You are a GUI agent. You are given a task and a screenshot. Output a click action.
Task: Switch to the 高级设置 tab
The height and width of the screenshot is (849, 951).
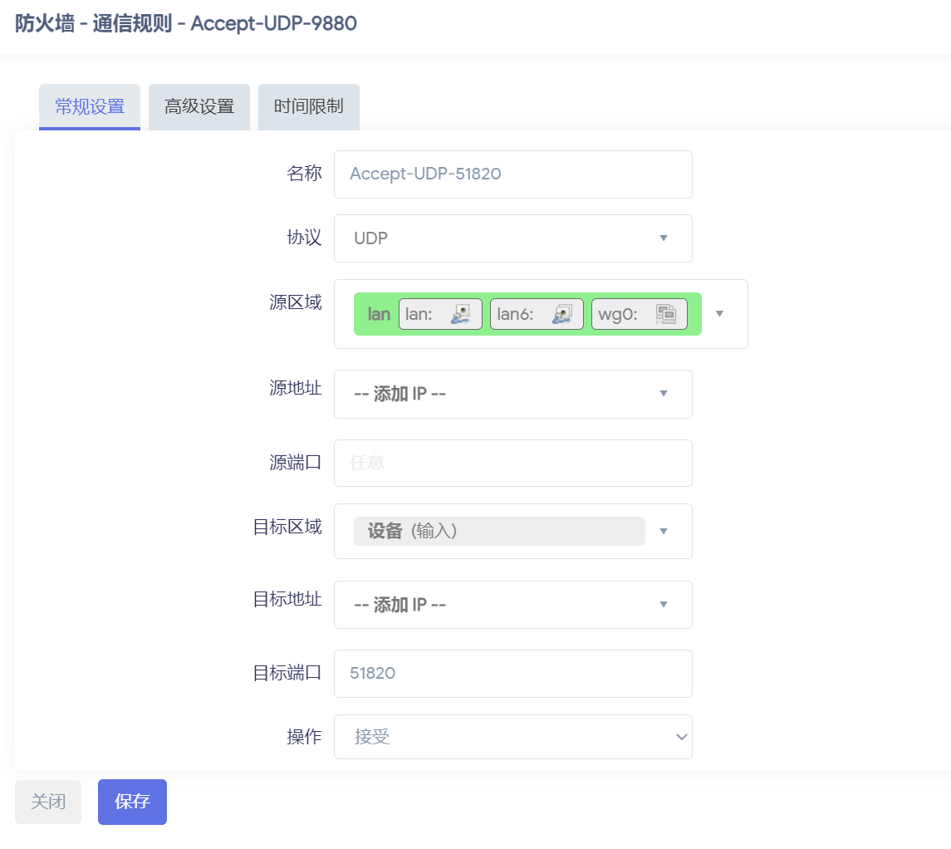point(199,107)
